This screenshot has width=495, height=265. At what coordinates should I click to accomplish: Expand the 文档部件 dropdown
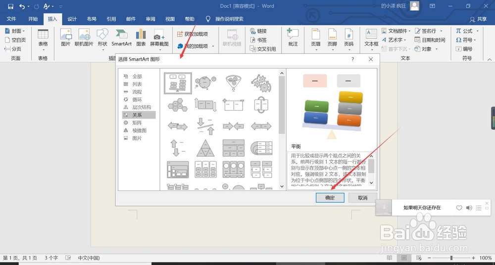[x=409, y=31]
